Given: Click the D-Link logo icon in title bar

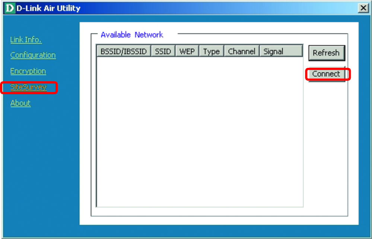Looking at the screenshot, I should coord(10,8).
